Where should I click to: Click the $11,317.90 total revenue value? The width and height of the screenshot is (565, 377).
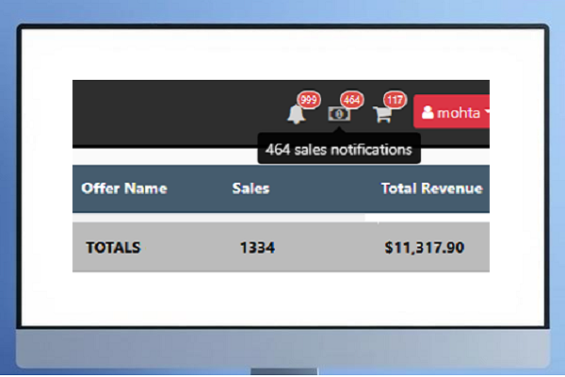(424, 248)
